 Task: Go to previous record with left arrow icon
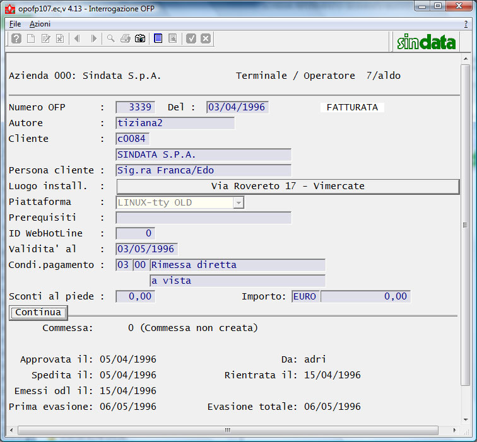(77, 38)
